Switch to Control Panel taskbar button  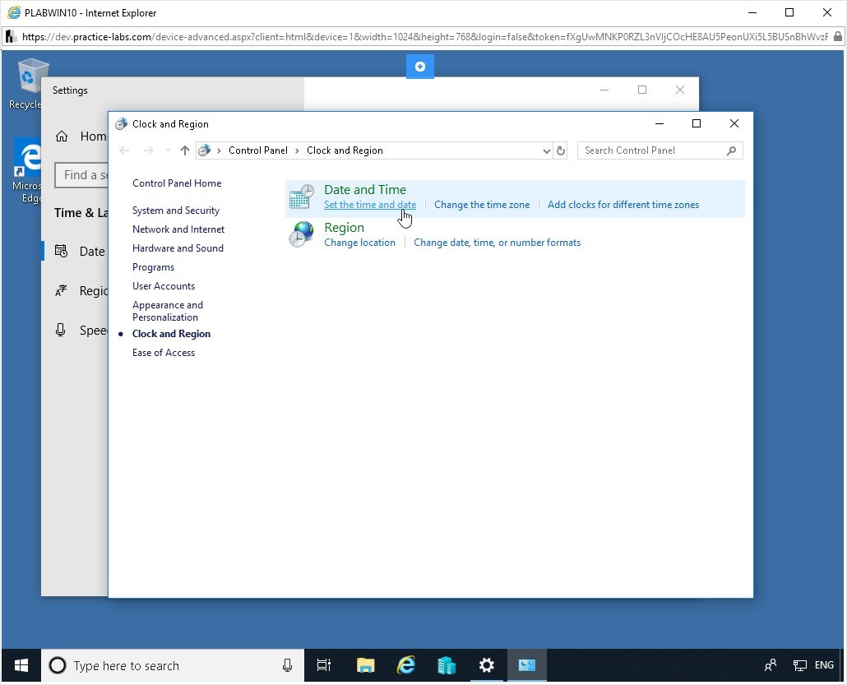pos(526,665)
